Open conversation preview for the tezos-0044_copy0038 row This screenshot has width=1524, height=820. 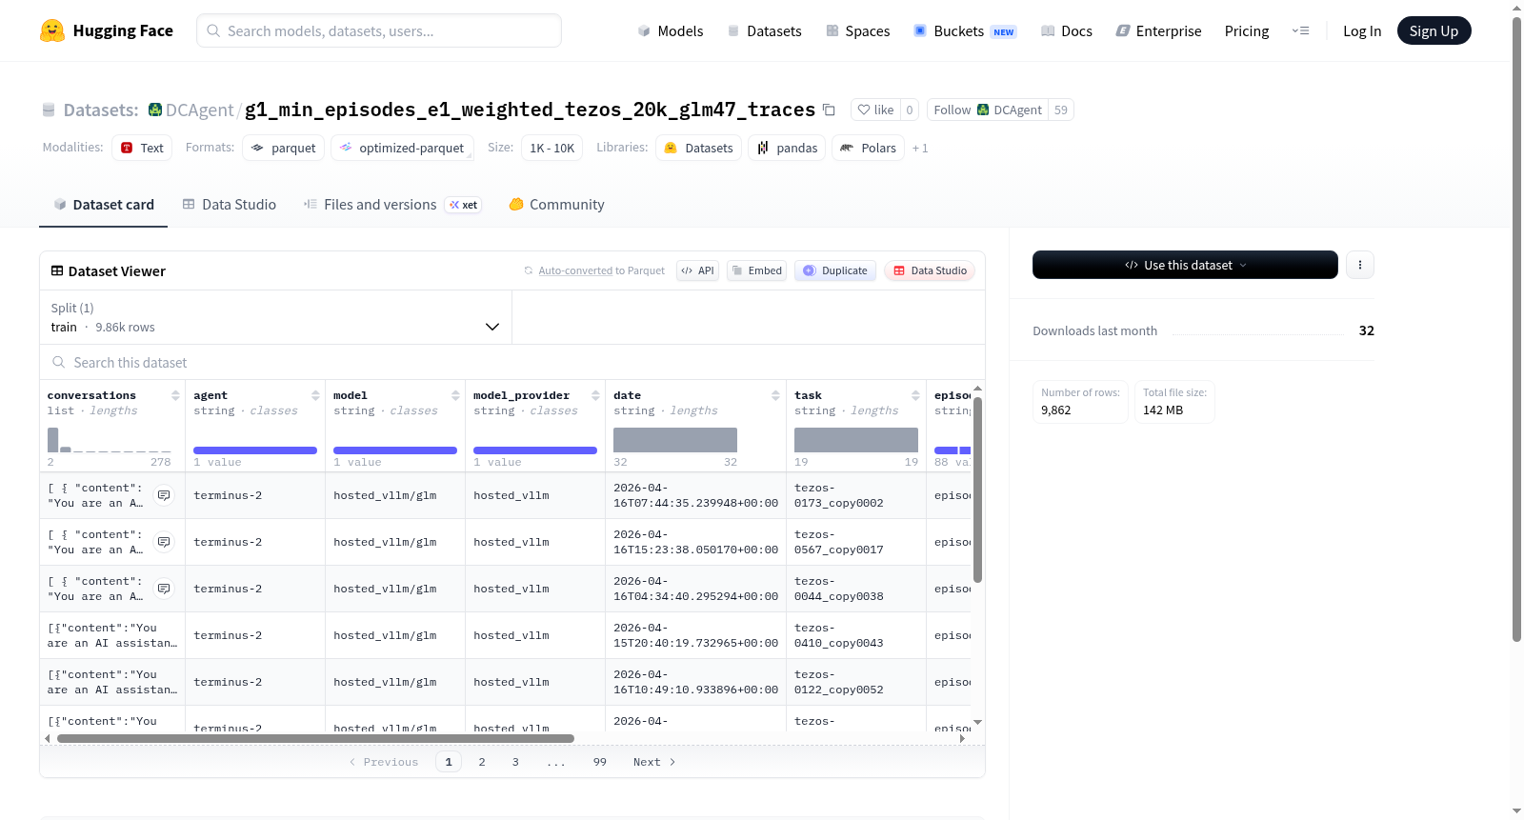pos(164,589)
